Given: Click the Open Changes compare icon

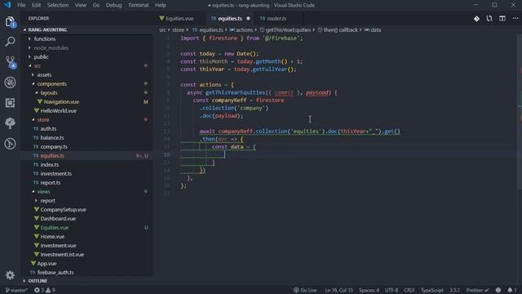Looking at the screenshot, I should point(489,19).
